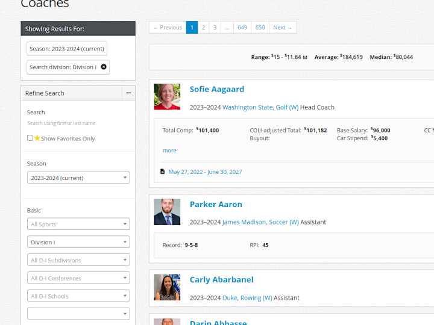Viewport: 434px width, 325px height.
Task: Go to results page 2
Action: pos(204,27)
